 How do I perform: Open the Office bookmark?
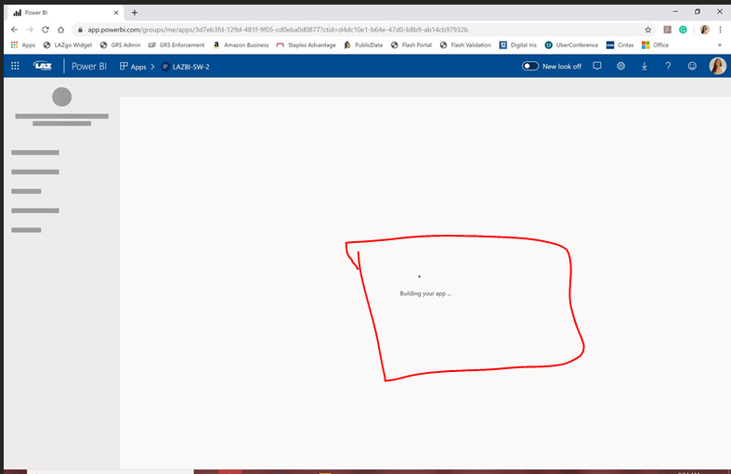pyautogui.click(x=655, y=45)
